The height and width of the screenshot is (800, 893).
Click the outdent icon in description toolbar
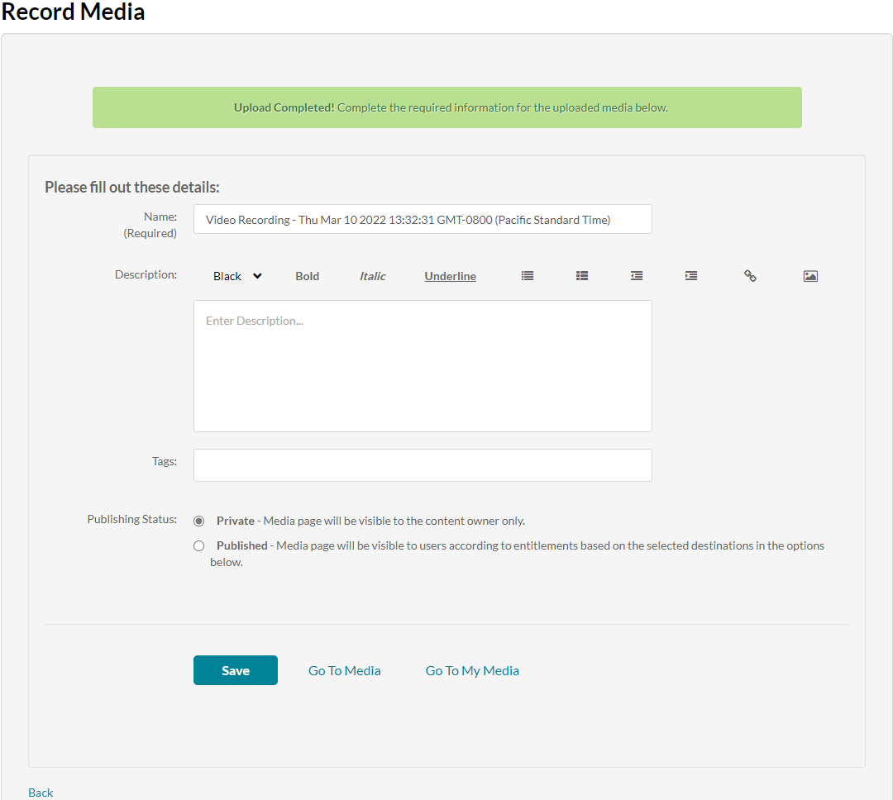tap(637, 276)
